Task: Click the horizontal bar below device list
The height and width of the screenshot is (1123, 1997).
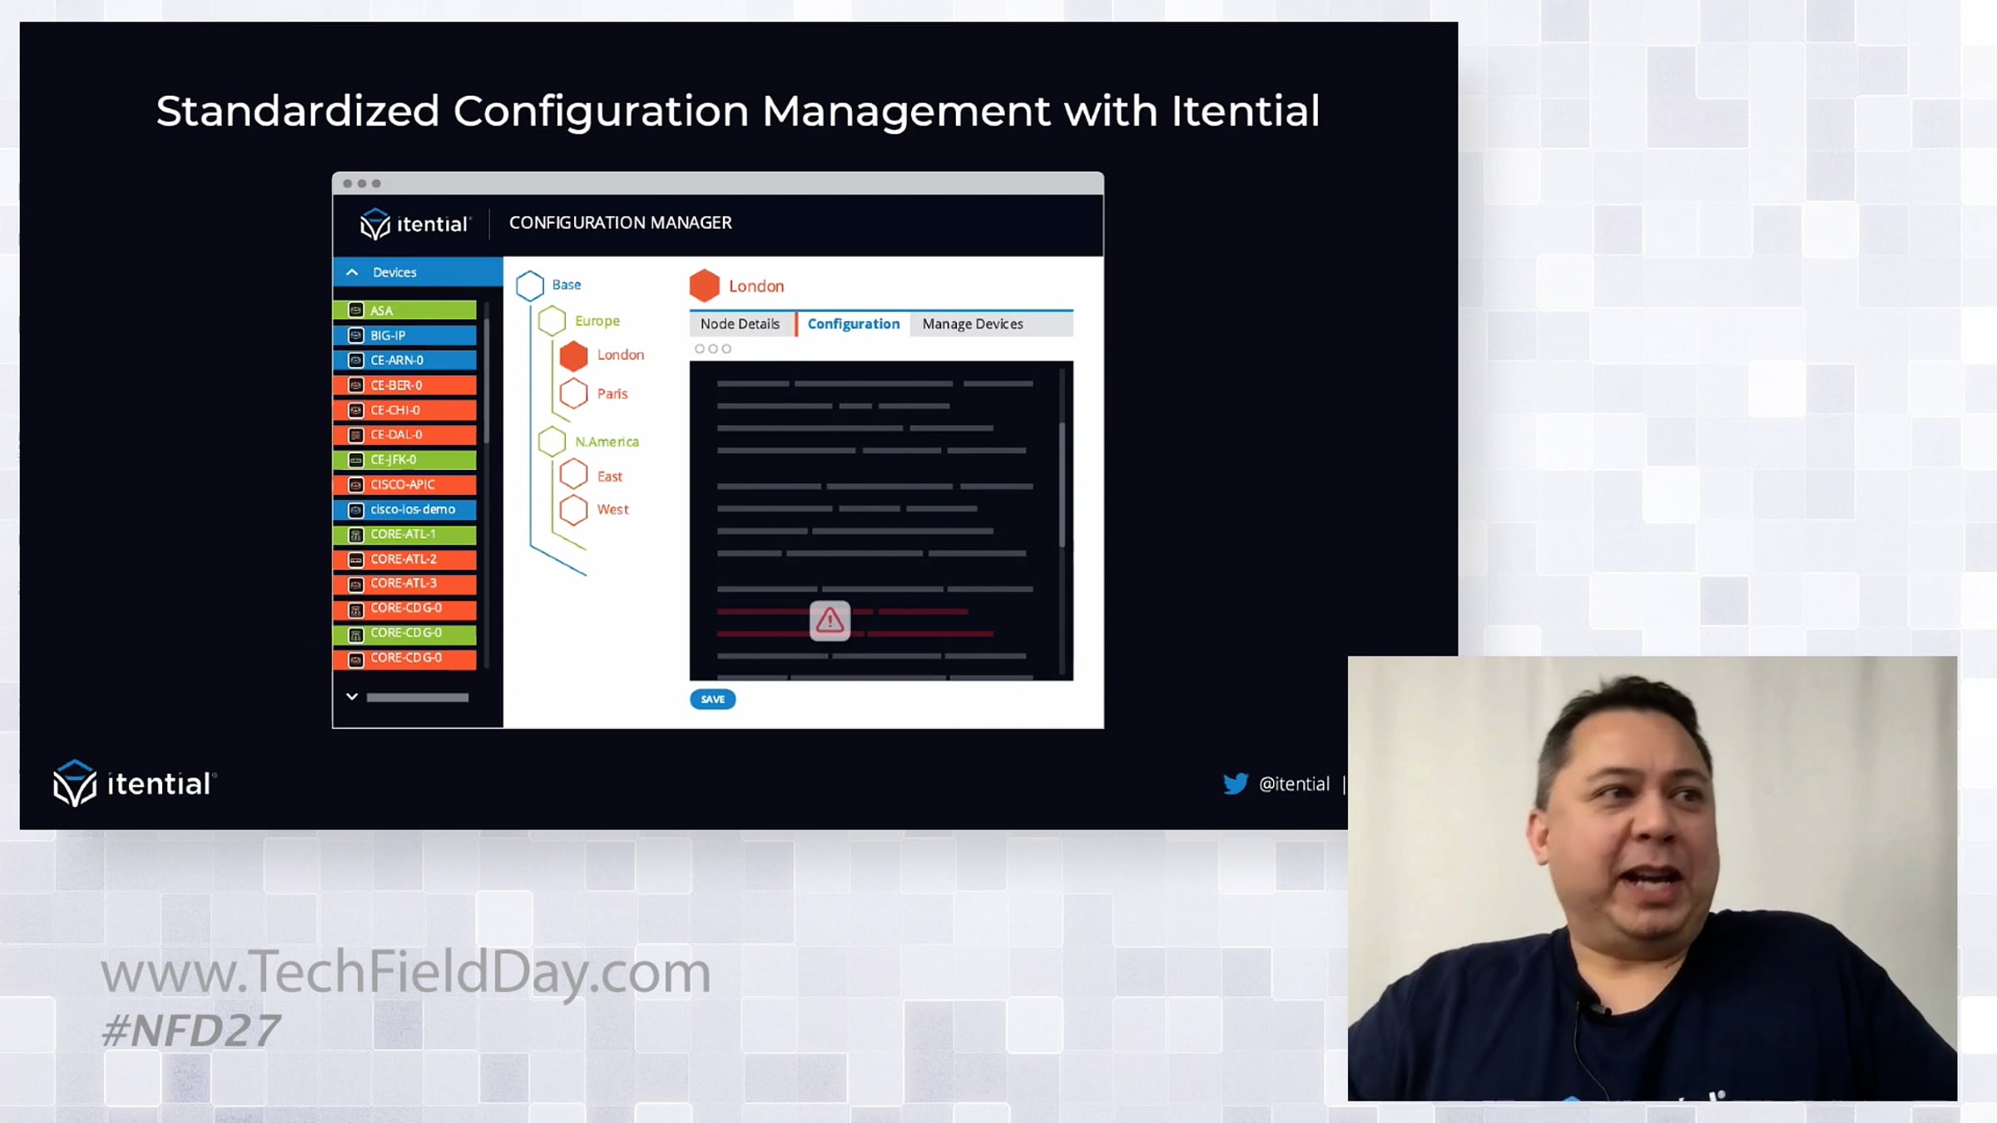Action: click(418, 698)
